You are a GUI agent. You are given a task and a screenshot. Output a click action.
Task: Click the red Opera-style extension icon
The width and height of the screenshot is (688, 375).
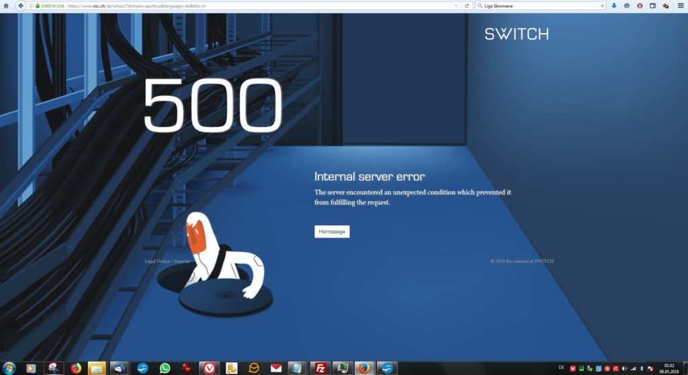pyautogui.click(x=640, y=5)
